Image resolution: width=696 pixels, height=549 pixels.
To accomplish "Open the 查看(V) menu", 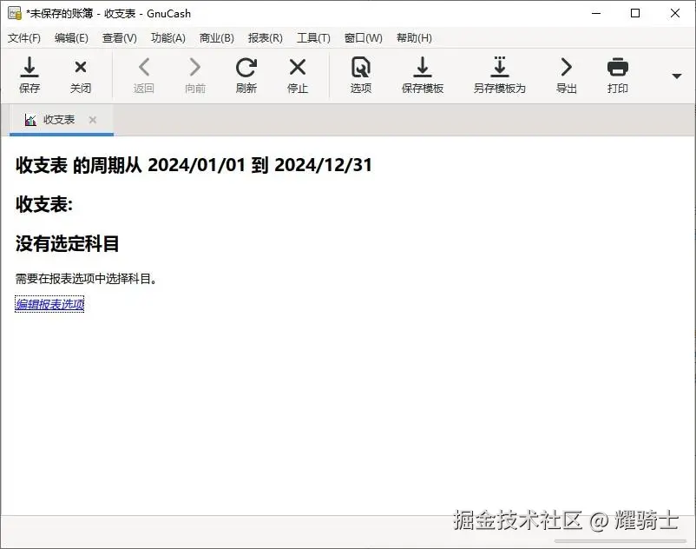I will click(x=120, y=38).
